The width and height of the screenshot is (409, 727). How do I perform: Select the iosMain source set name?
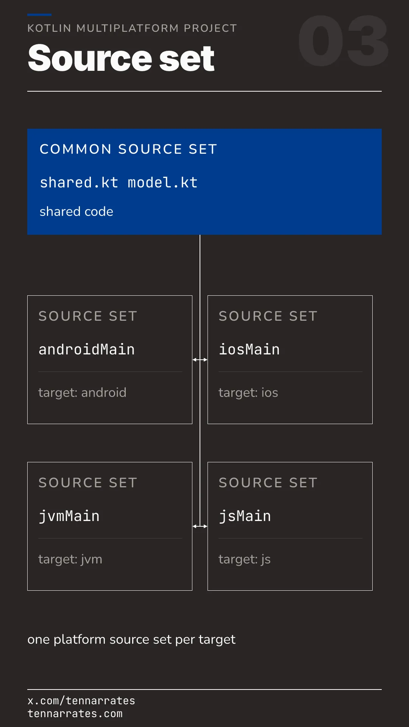pos(249,349)
